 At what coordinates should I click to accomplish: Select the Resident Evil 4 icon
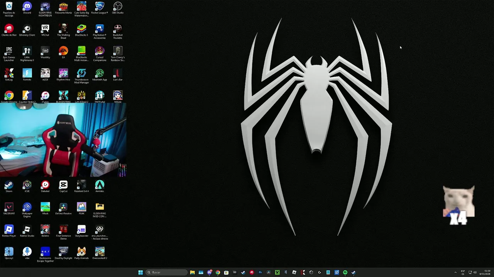coord(81,187)
